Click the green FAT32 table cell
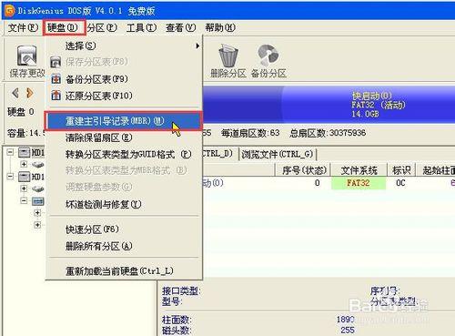 [359, 183]
